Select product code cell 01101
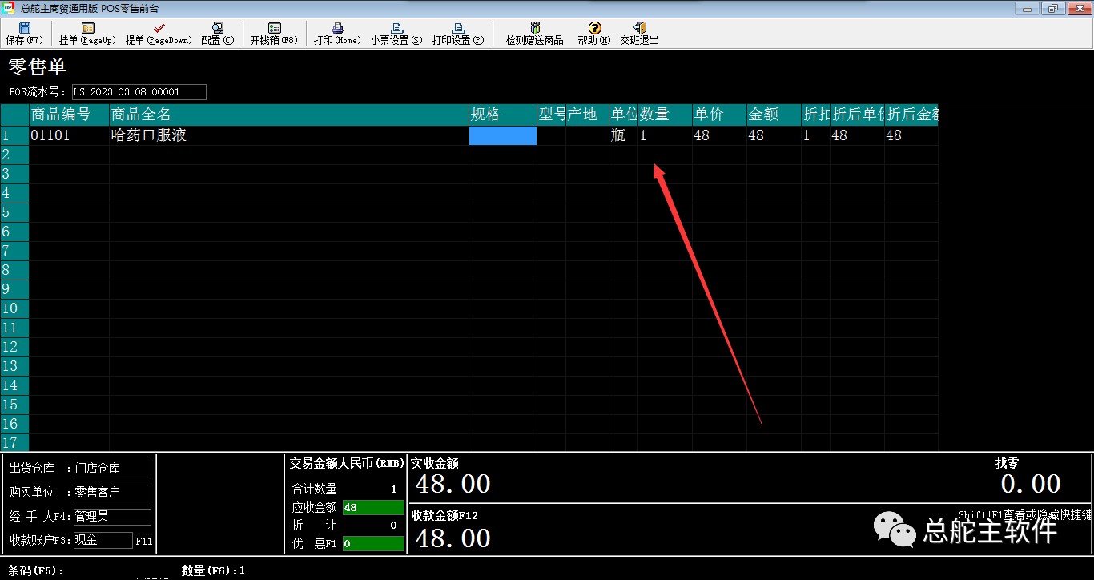The width and height of the screenshot is (1094, 580). coord(69,135)
